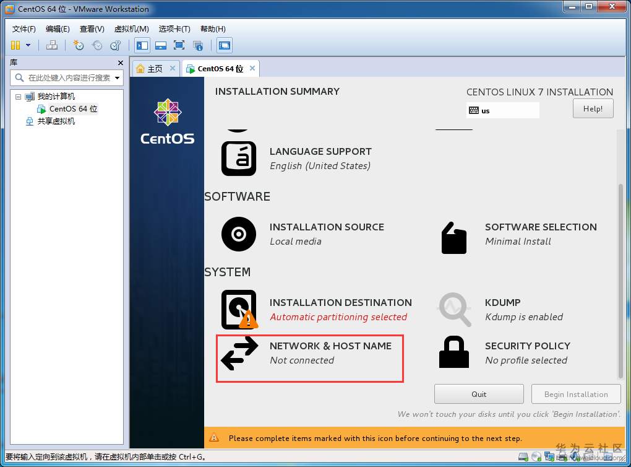631x467 pixels.
Task: Click the network adapter status bar icon
Action: [549, 456]
